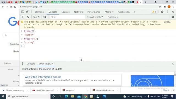This screenshot has height=99, width=176.
Task: Open the app:1 source link
Action: [167, 22]
